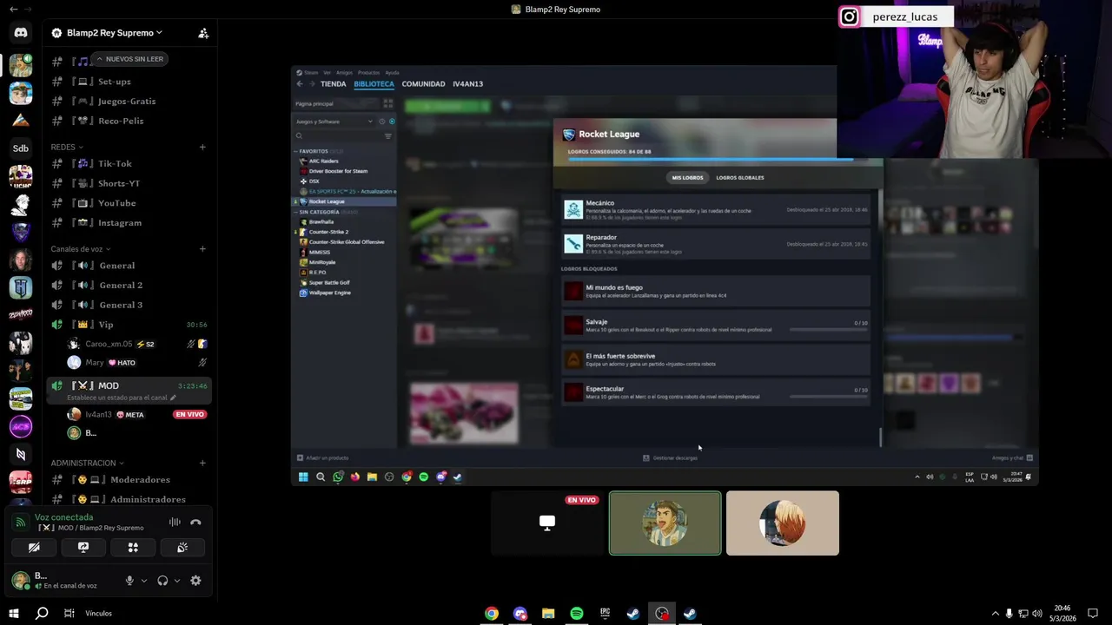
Task: Open the Instagram channel
Action: pos(129,223)
